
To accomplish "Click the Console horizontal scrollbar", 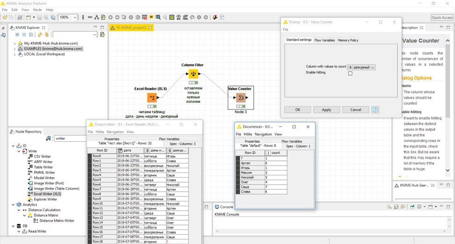I will point(331,231).
